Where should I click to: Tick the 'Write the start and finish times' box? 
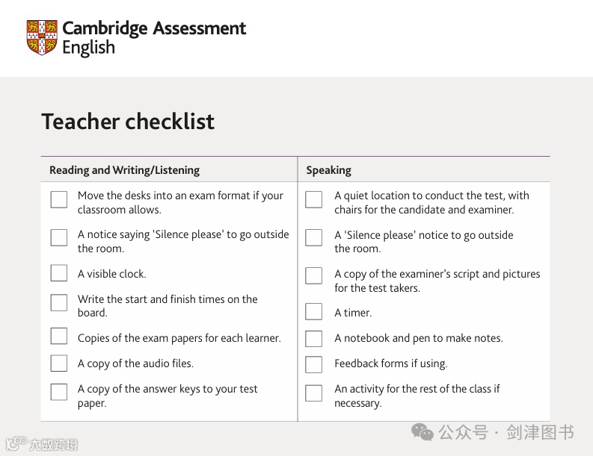pyautogui.click(x=59, y=302)
